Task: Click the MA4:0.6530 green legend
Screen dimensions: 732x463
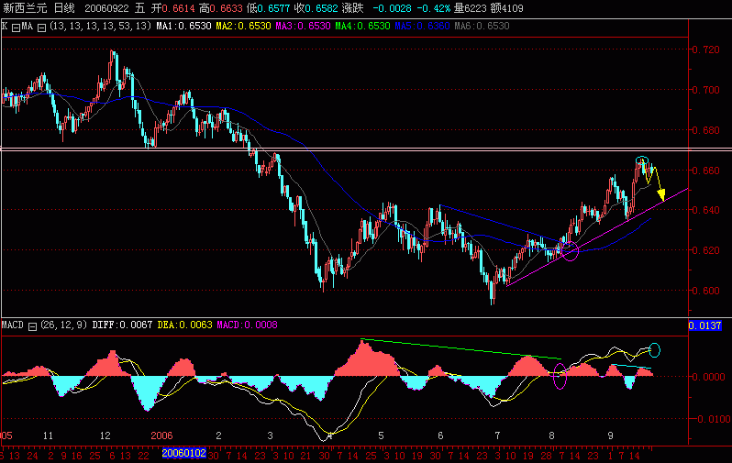Action: click(362, 27)
